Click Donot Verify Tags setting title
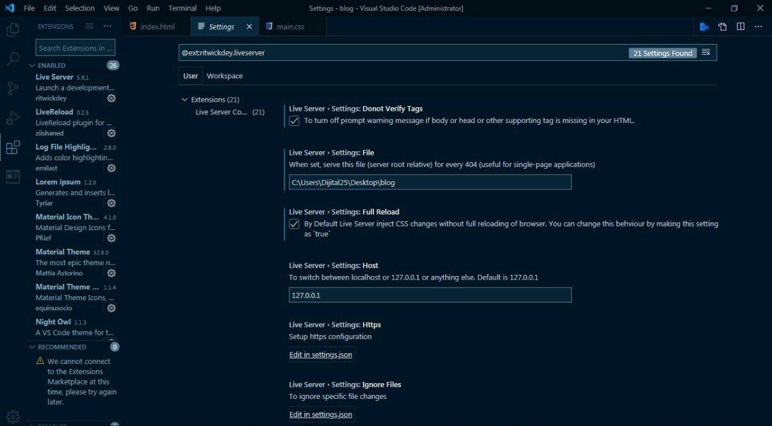772x426 pixels. pyautogui.click(x=356, y=108)
